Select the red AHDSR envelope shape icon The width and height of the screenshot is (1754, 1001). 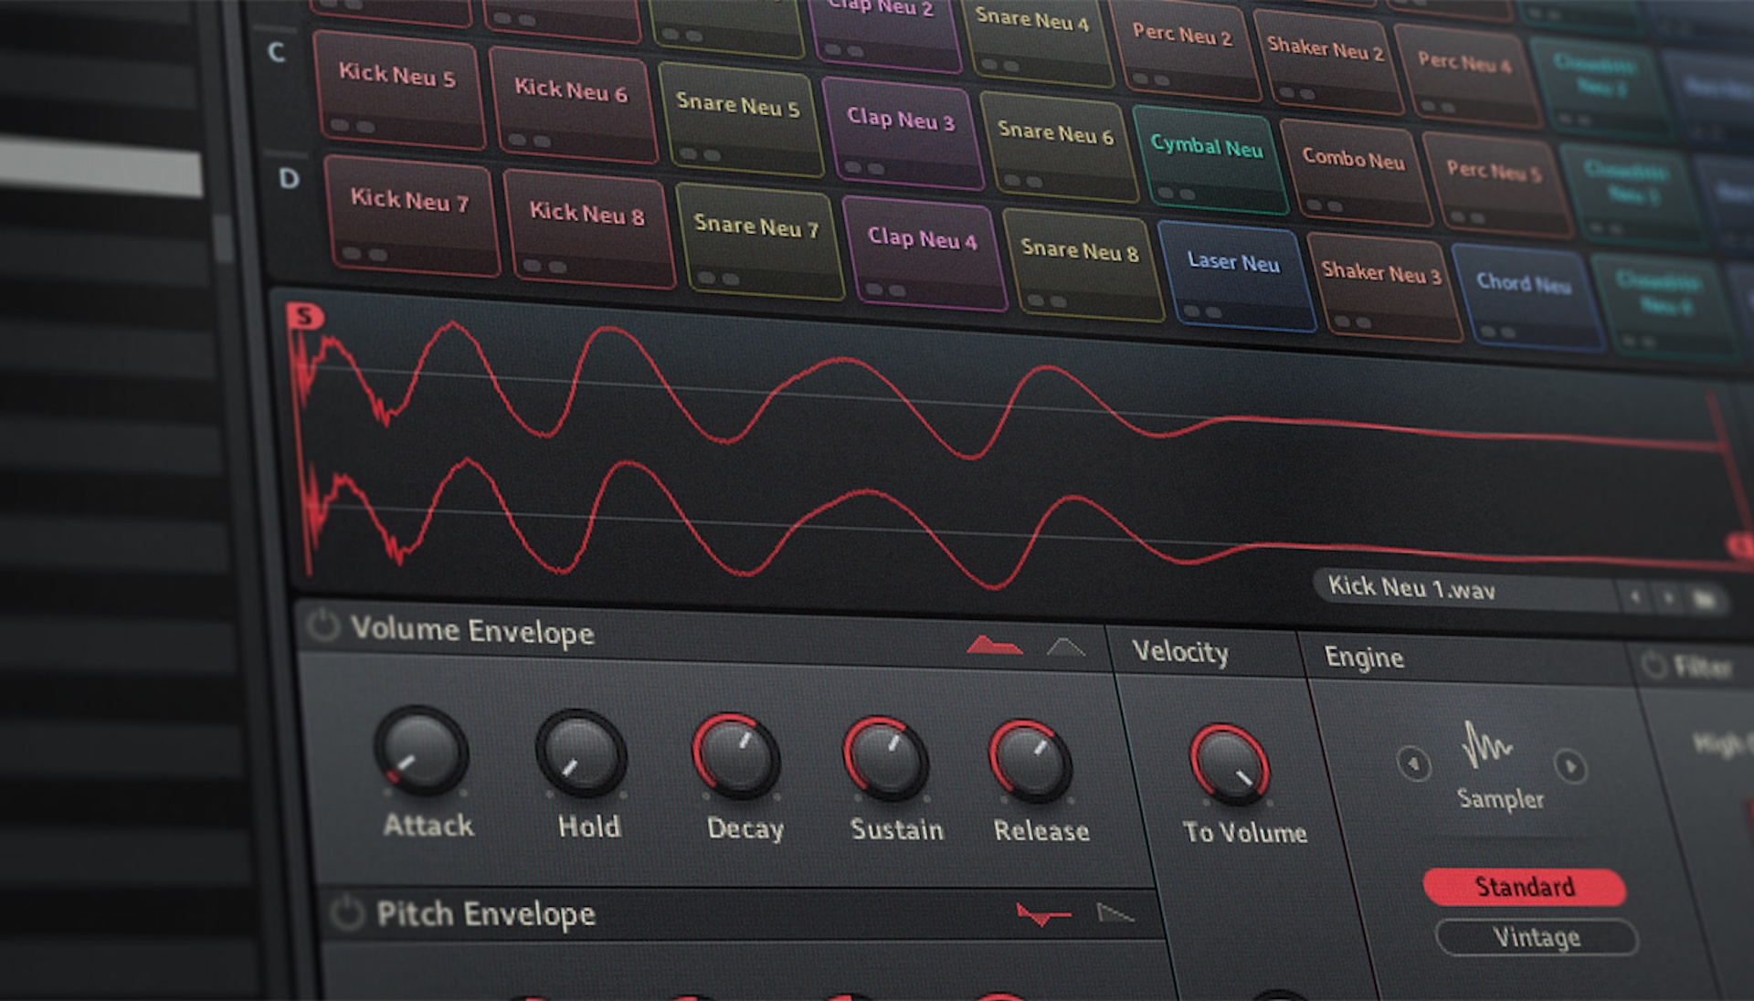click(x=994, y=646)
